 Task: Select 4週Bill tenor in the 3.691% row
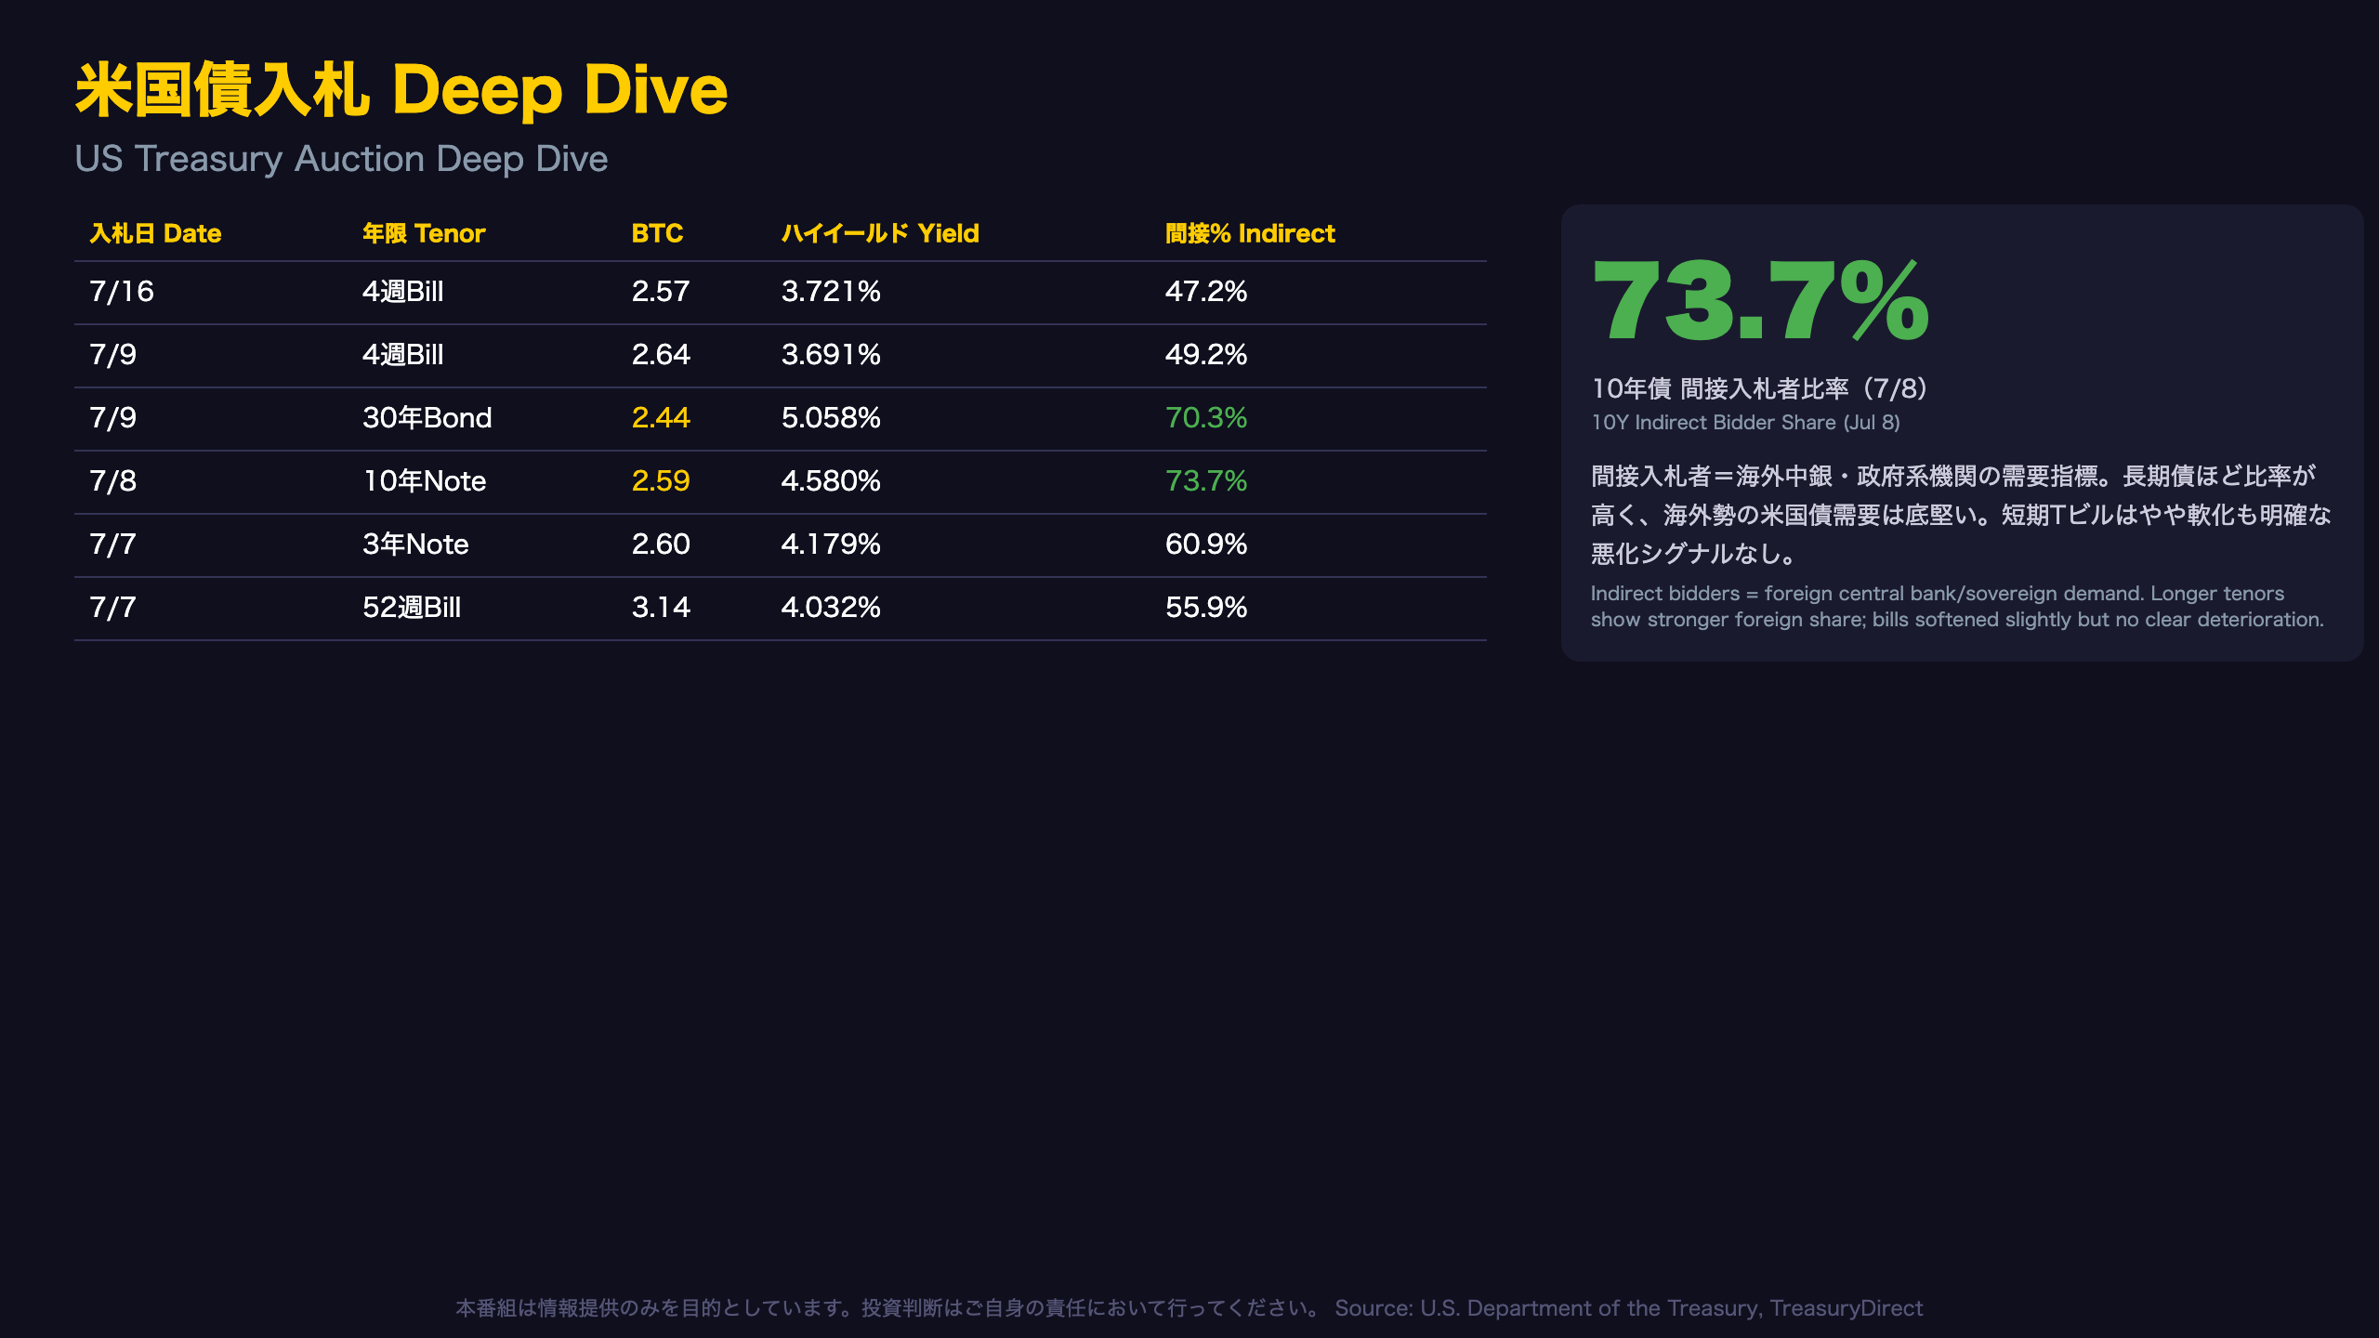point(403,355)
